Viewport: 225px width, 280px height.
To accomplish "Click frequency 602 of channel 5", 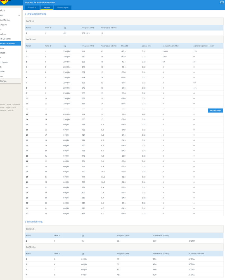I will click(x=84, y=72).
